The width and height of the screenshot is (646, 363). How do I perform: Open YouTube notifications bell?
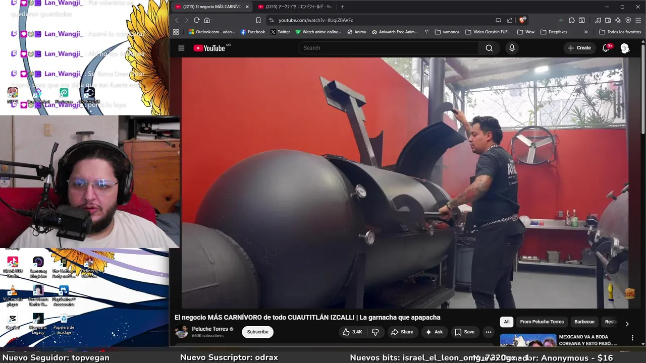[606, 48]
